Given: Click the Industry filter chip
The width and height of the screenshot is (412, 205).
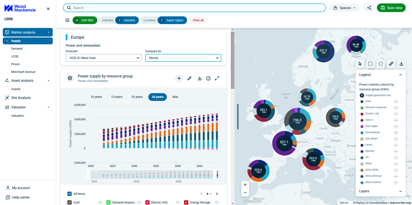Looking at the screenshot, I should (127, 20).
